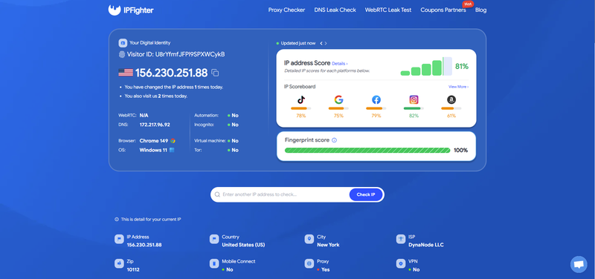Click the IP Address detail icon
The image size is (595, 279).
[x=119, y=239]
